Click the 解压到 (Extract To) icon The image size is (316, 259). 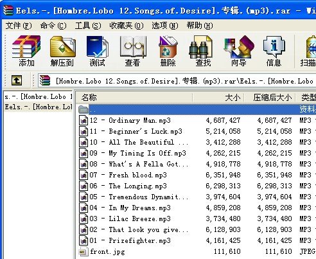tap(62, 47)
